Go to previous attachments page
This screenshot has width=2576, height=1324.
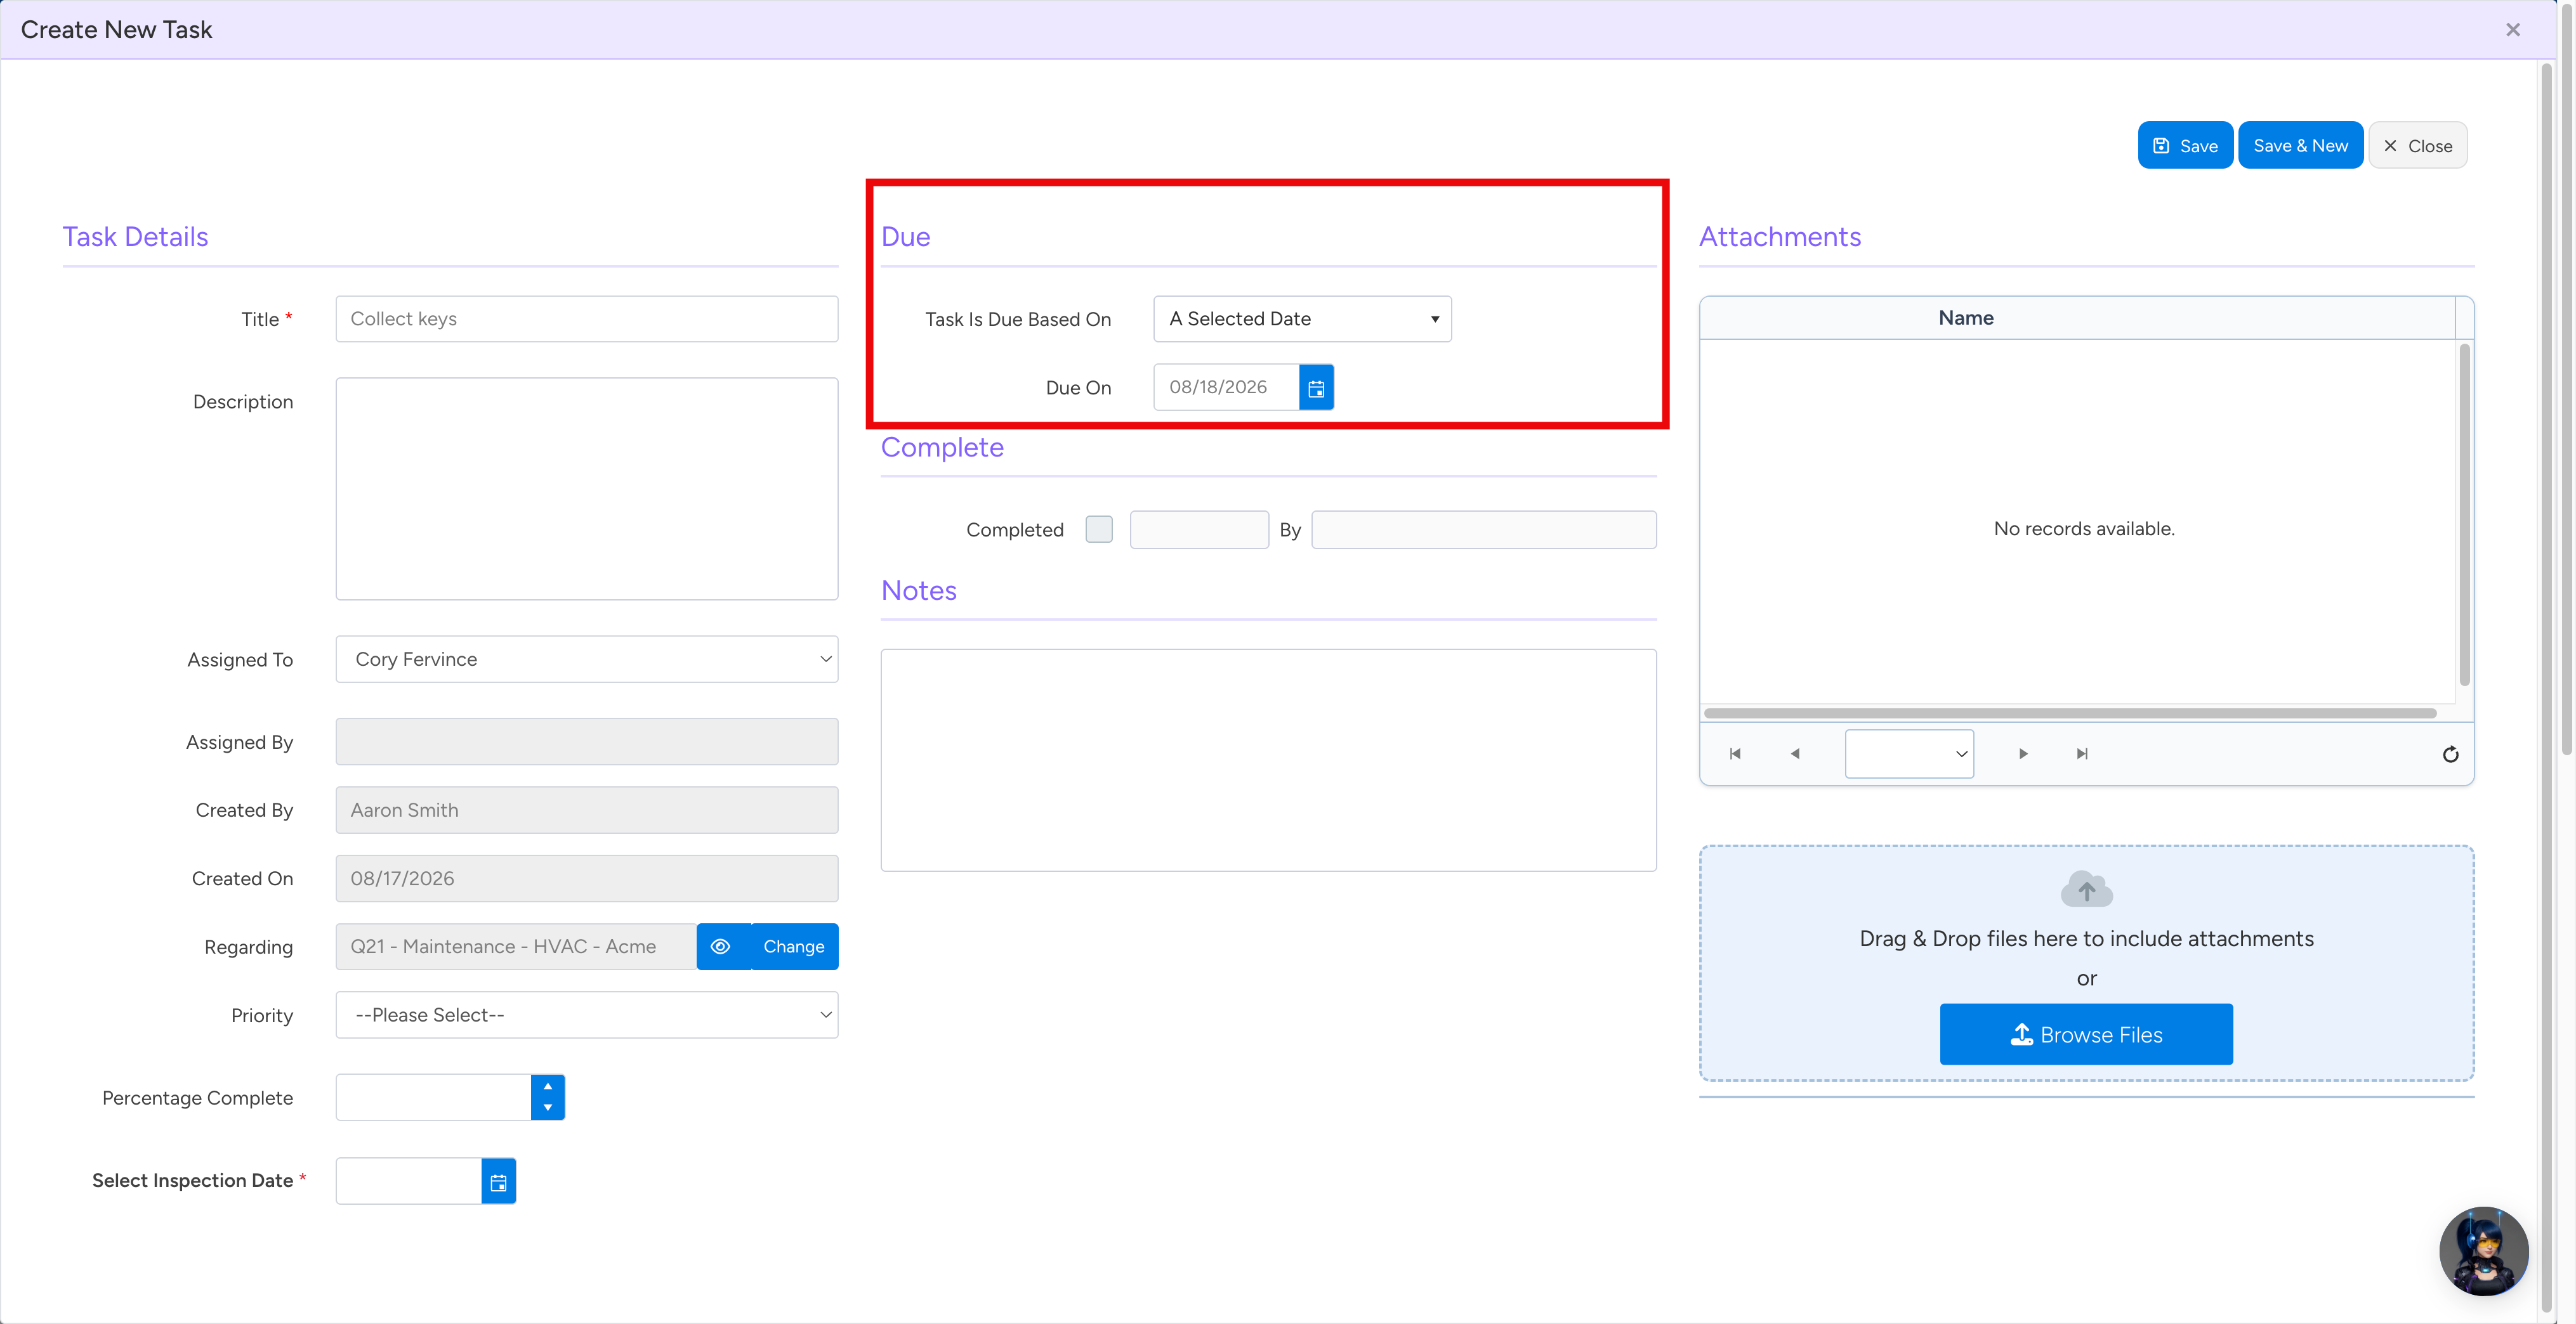[1795, 753]
